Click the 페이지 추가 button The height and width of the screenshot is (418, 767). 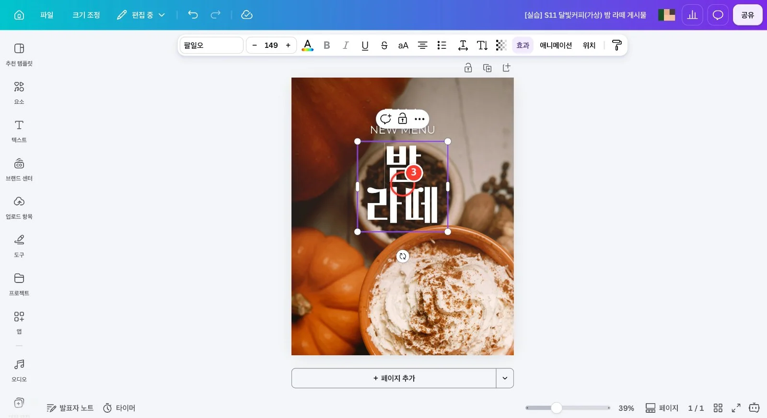(394, 378)
